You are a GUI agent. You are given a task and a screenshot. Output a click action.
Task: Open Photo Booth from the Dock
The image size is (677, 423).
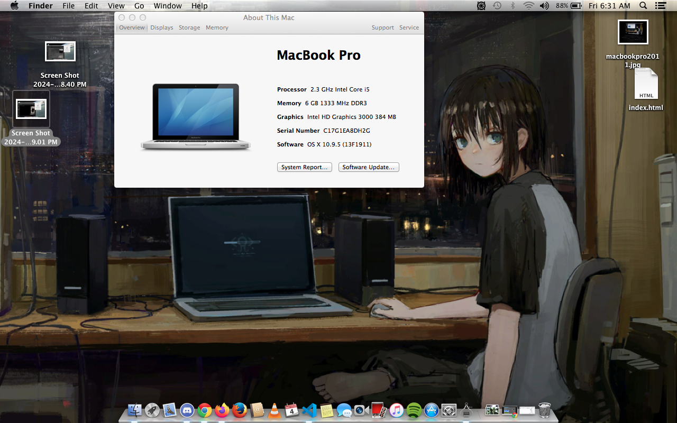379,410
